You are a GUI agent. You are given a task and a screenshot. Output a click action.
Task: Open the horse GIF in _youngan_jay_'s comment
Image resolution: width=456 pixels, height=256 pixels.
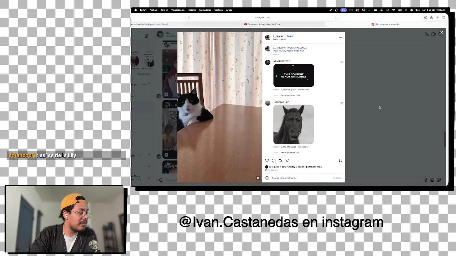pos(294,124)
